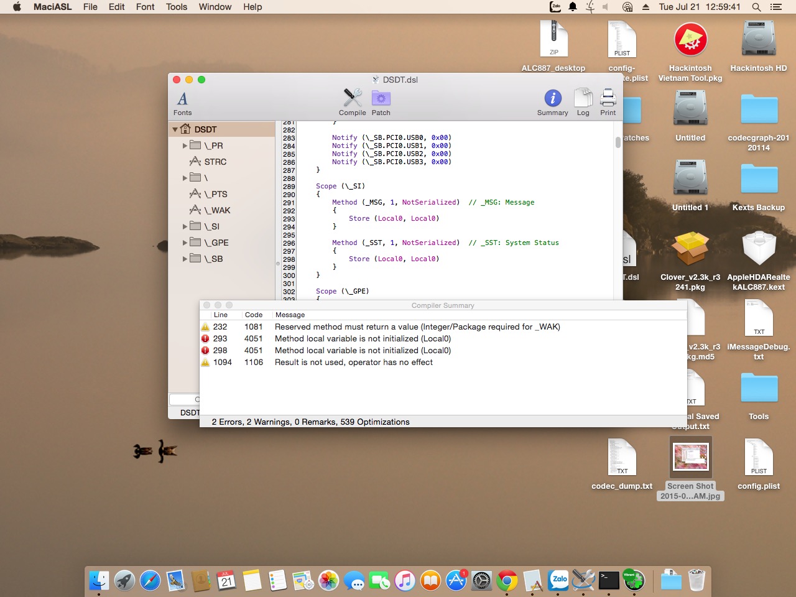Open the Apple menu
The height and width of the screenshot is (597, 796).
[x=17, y=7]
